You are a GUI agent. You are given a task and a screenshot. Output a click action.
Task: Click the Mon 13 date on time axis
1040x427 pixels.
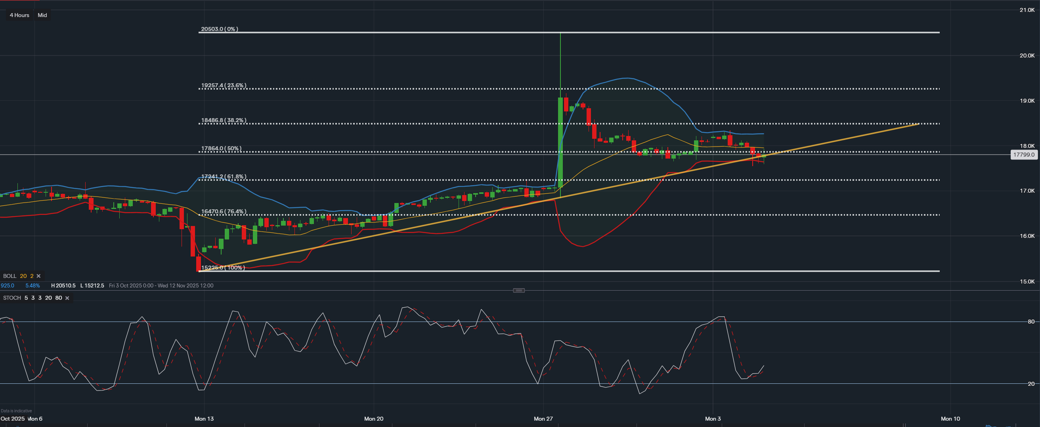tap(204, 419)
